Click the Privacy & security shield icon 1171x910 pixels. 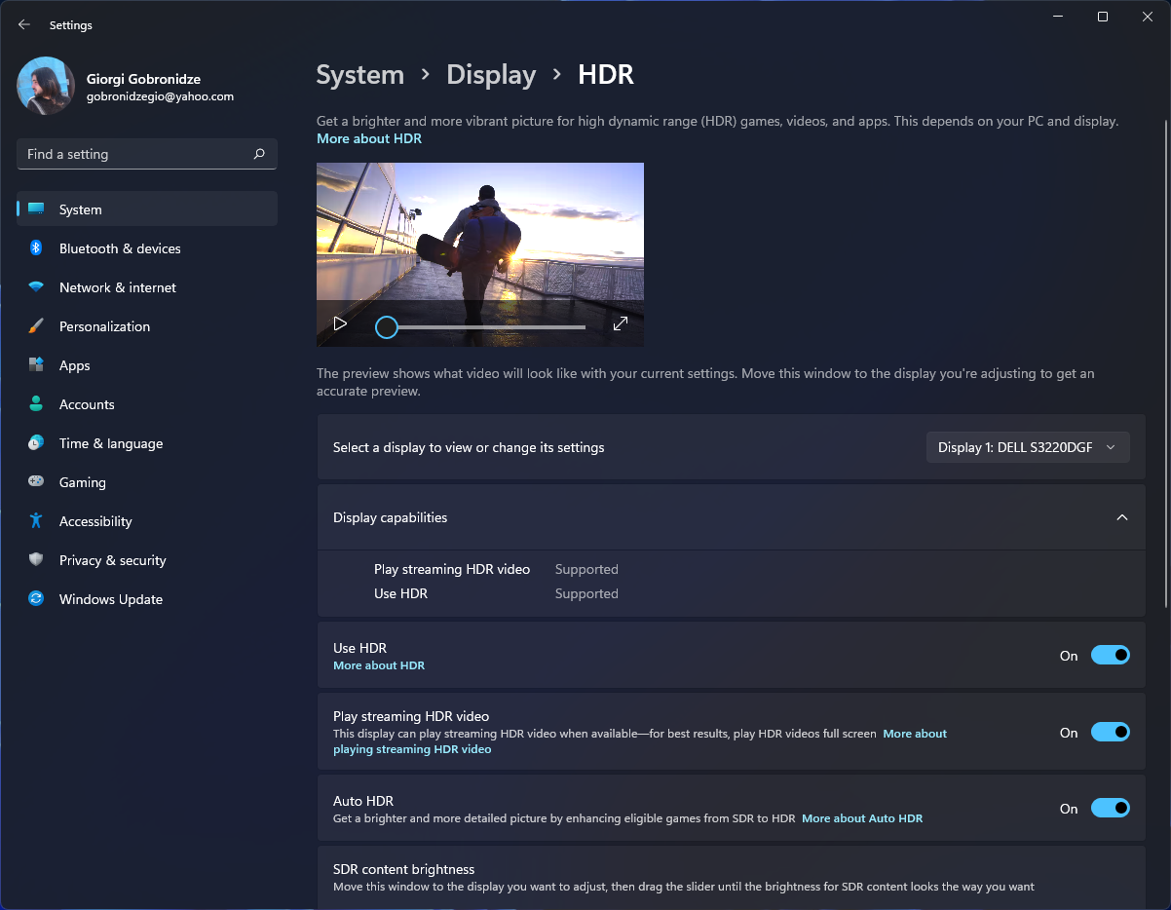(x=36, y=560)
